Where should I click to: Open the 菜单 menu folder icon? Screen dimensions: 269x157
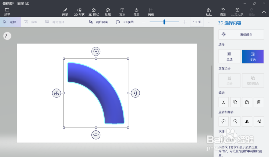click(7, 12)
